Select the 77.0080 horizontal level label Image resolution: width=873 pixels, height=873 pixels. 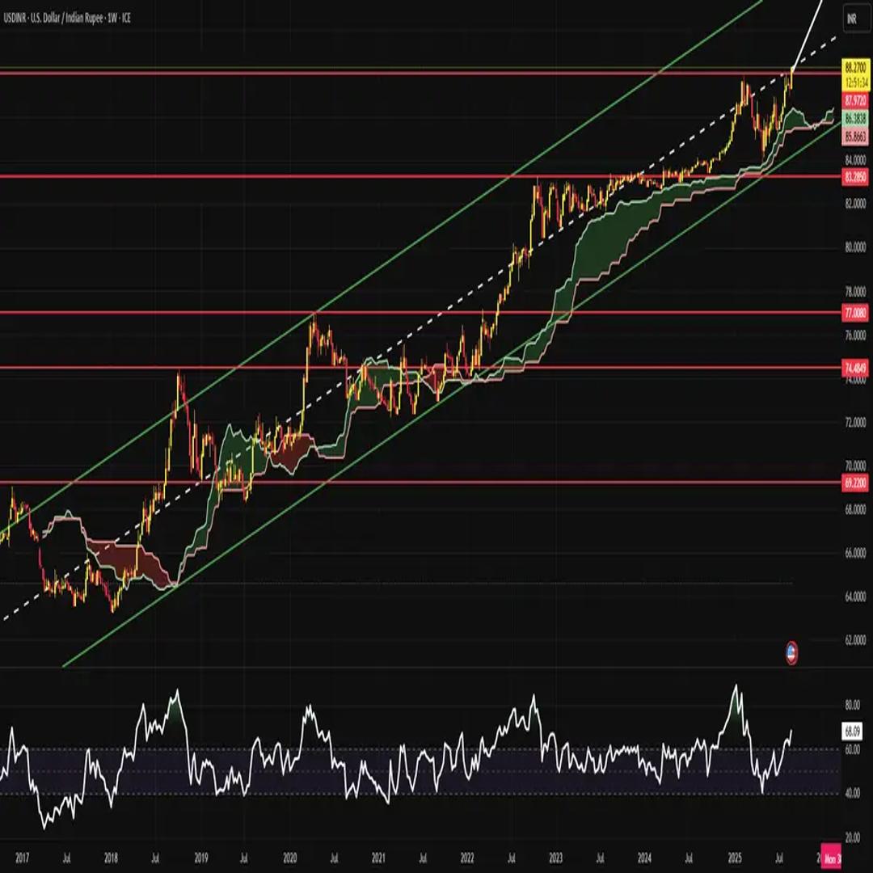coord(855,312)
